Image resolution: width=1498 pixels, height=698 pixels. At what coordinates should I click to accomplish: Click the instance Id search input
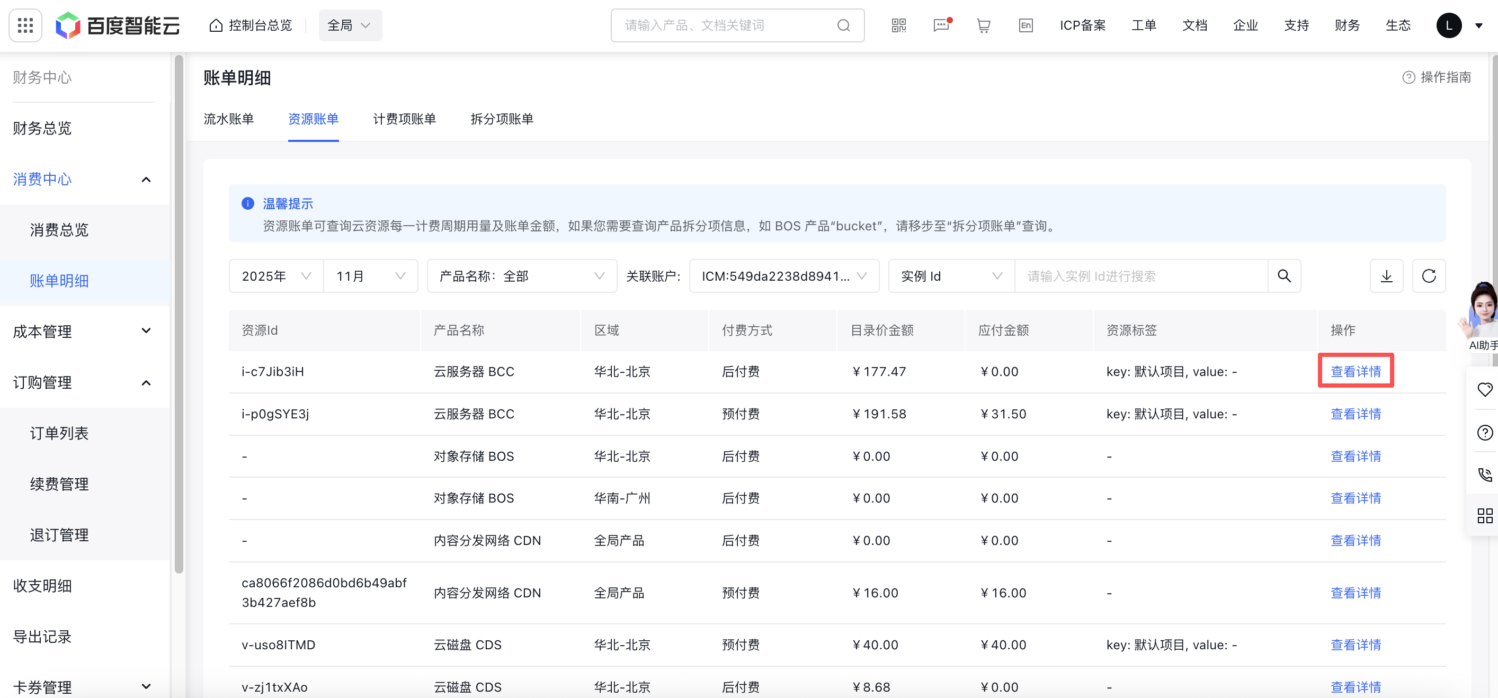[x=1141, y=276]
